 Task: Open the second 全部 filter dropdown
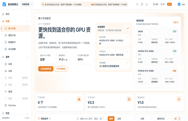coord(146,119)
